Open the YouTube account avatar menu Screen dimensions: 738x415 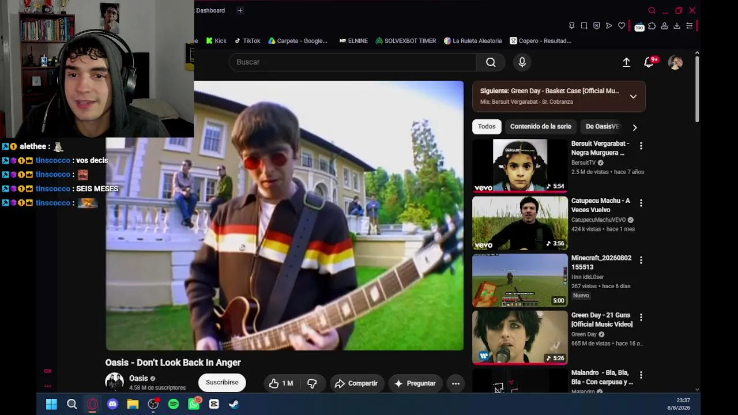(x=675, y=62)
